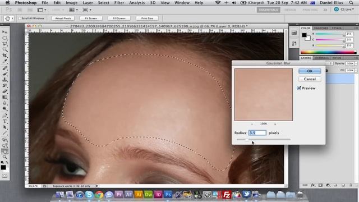This screenshot has height=202, width=359.
Task: Cancel the Gaussian Blur dialog
Action: click(310, 79)
